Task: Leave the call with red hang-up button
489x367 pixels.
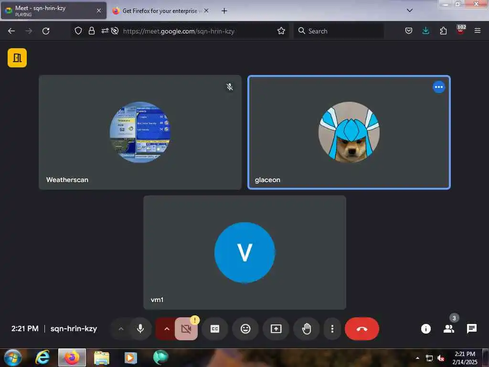Action: (x=362, y=329)
